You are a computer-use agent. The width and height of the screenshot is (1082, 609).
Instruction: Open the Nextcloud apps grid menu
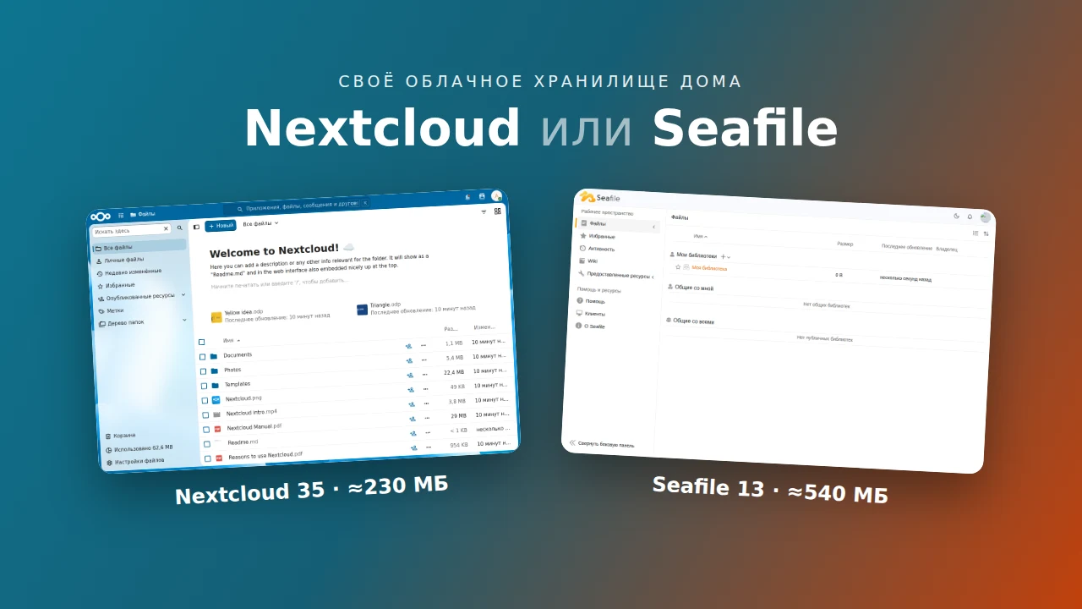click(x=121, y=215)
